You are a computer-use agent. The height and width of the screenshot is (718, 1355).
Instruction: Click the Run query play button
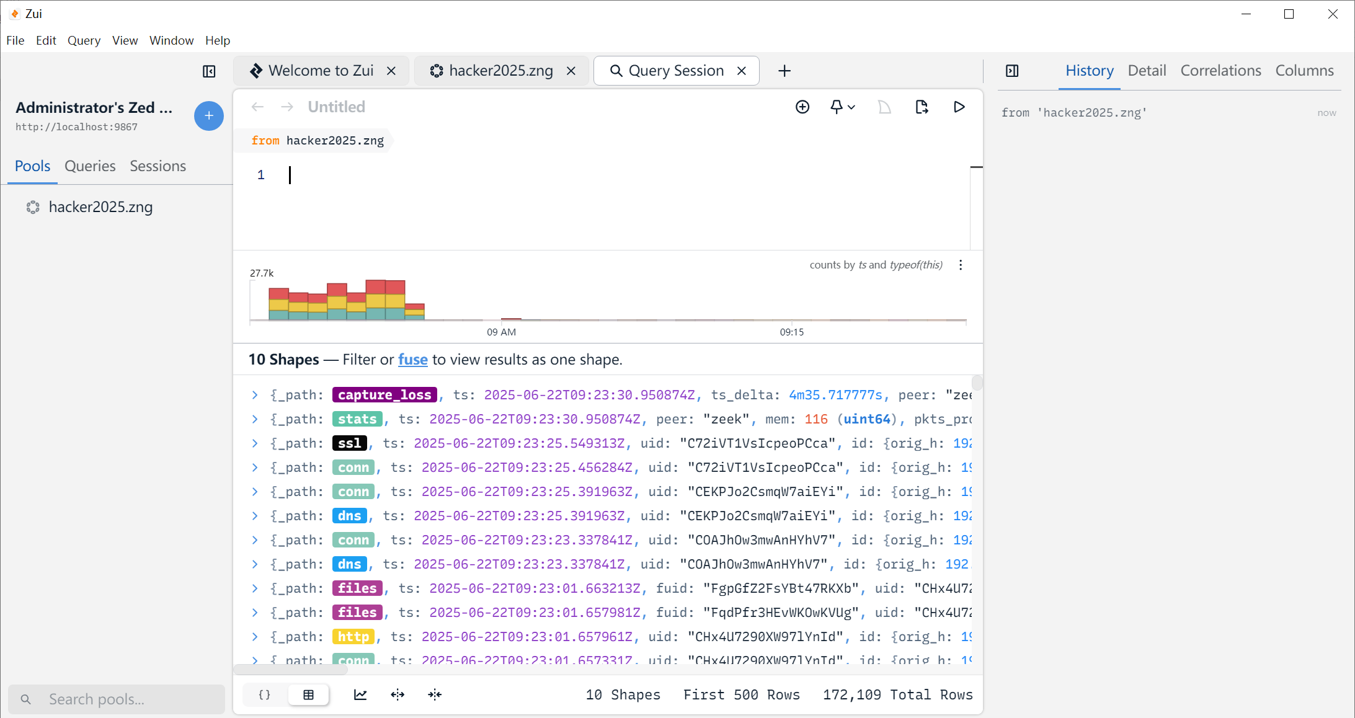click(x=959, y=107)
